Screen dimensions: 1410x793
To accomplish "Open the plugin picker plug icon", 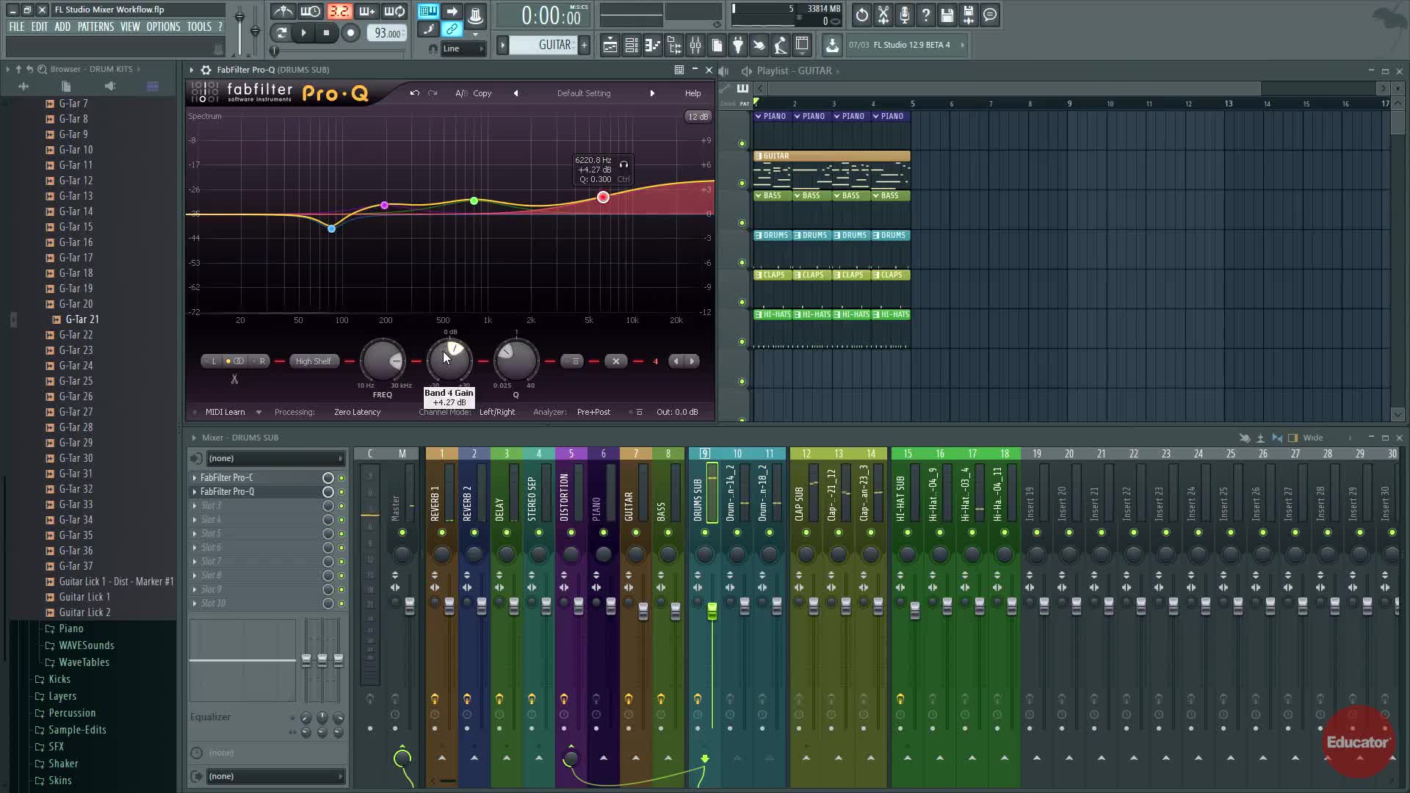I will pos(738,46).
